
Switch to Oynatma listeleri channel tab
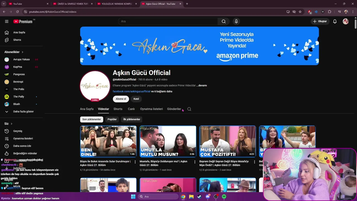151,109
